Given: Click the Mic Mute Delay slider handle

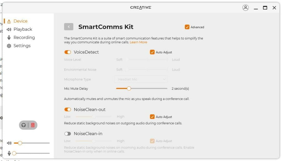Looking at the screenshot, I should coord(129,88).
